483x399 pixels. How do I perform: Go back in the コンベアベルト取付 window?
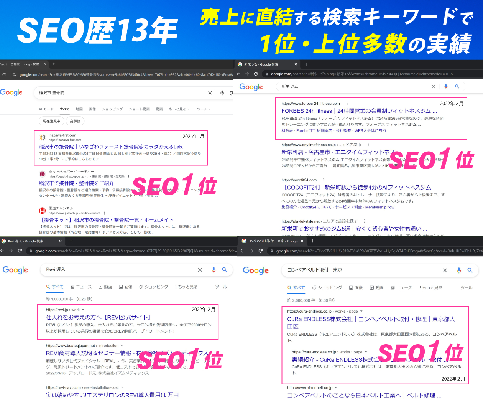[242, 251]
